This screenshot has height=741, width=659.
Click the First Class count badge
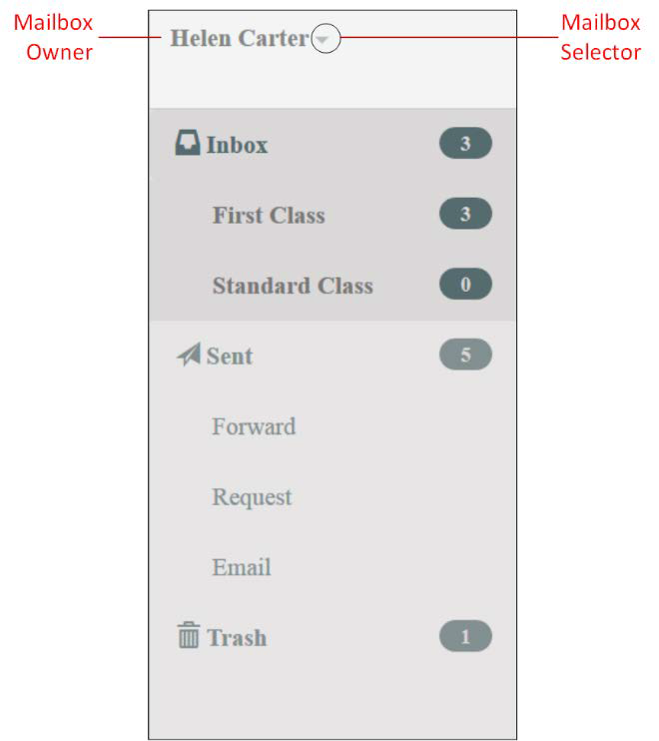pos(465,214)
